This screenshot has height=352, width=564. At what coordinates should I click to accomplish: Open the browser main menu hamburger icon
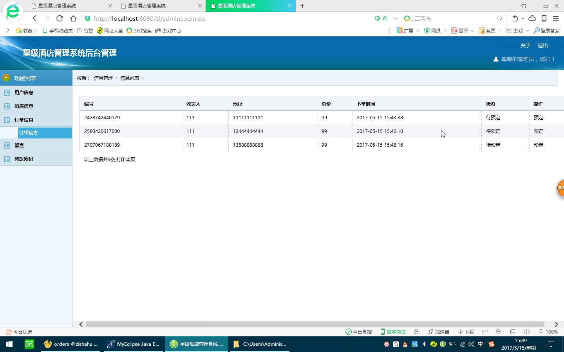click(x=556, y=18)
